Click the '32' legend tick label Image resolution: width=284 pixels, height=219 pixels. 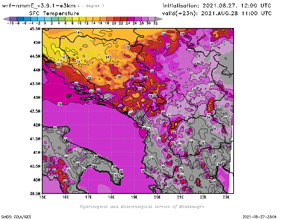pyautogui.click(x=155, y=23)
